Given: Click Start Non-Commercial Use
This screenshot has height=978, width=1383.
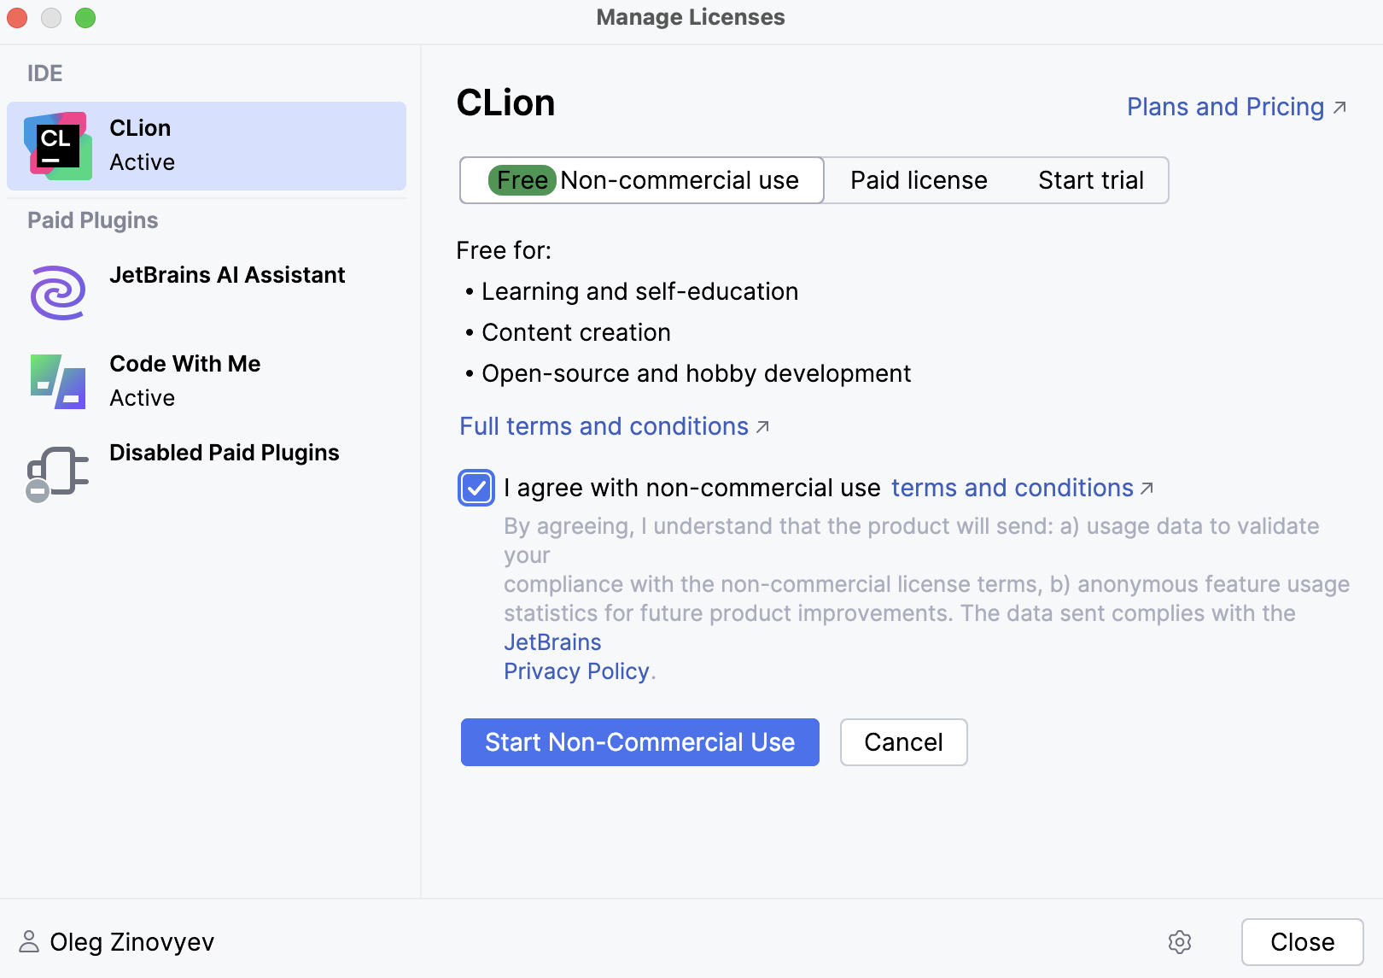Looking at the screenshot, I should click(x=639, y=742).
